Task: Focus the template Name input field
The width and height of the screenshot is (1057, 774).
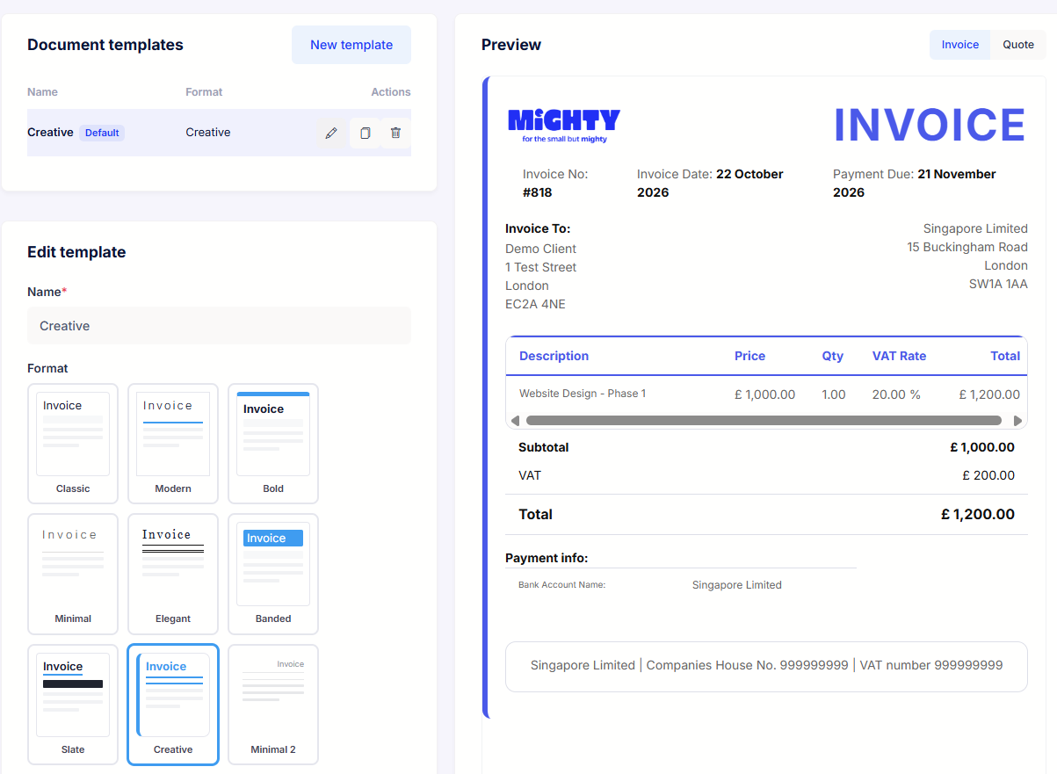Action: coord(219,326)
